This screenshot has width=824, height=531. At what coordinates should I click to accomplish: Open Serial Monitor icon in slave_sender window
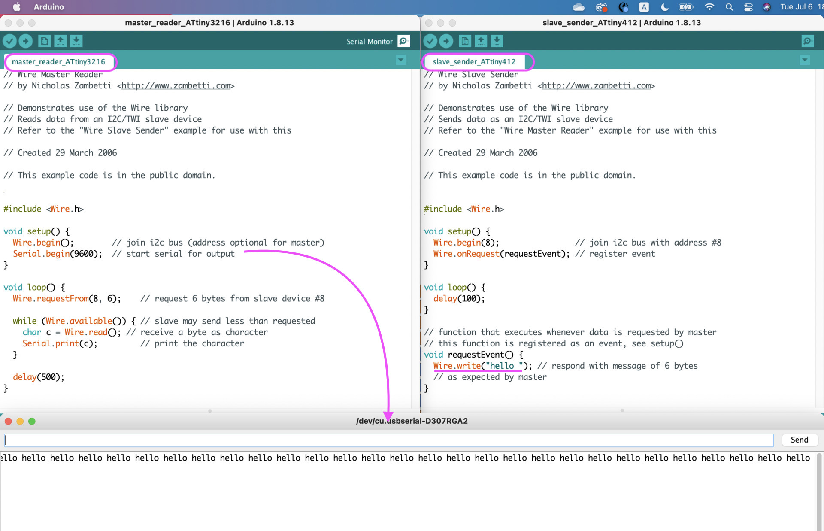pos(807,41)
